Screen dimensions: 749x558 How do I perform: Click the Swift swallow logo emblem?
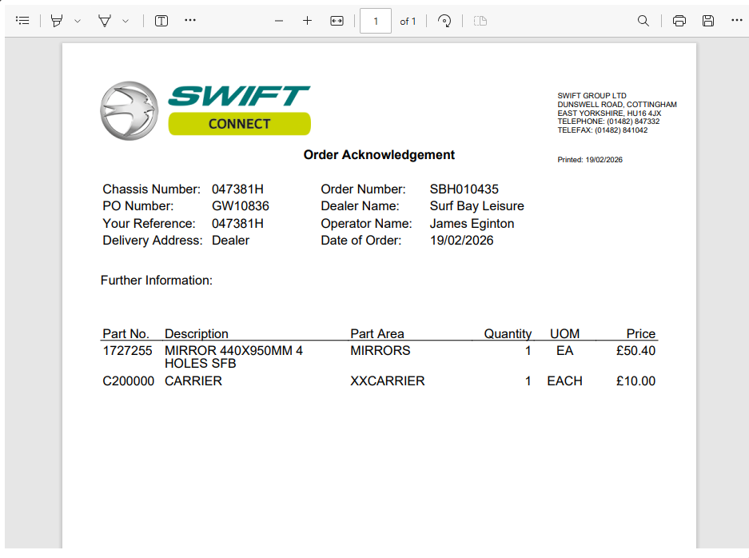point(129,111)
